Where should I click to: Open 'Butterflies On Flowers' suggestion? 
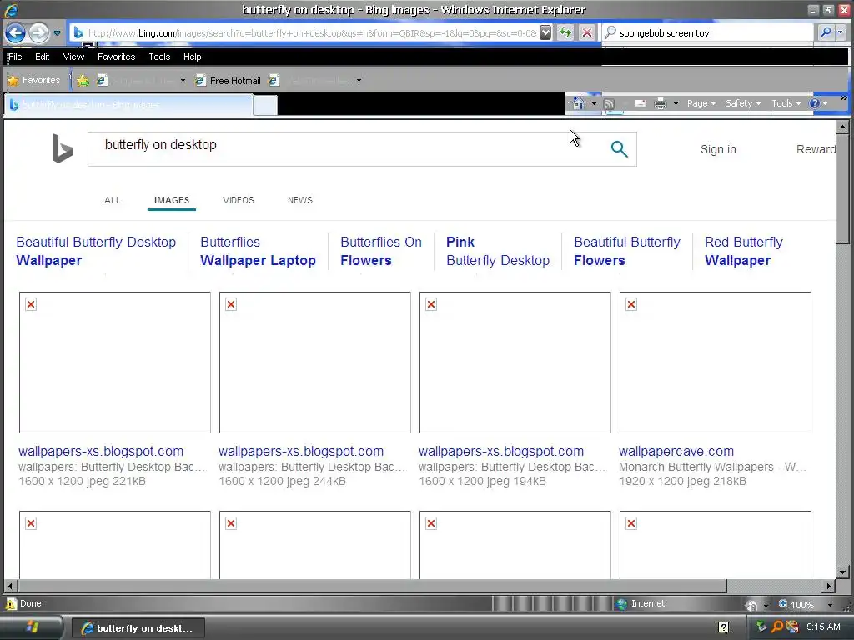[380, 251]
